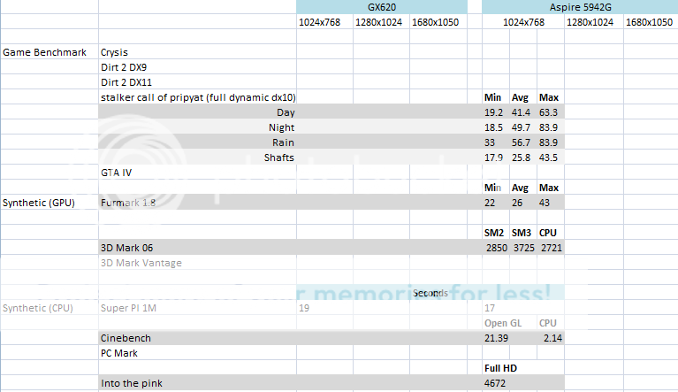Select the 4672 Full HD score cell

point(495,383)
